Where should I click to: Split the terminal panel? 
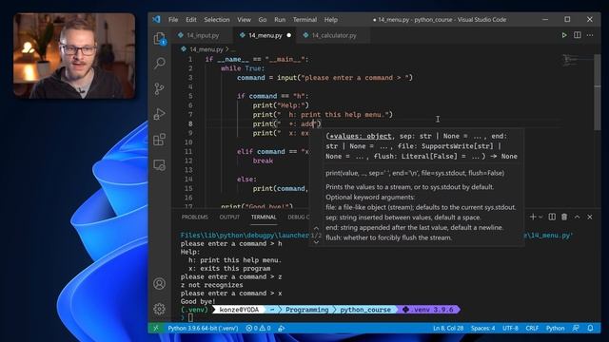(552, 218)
